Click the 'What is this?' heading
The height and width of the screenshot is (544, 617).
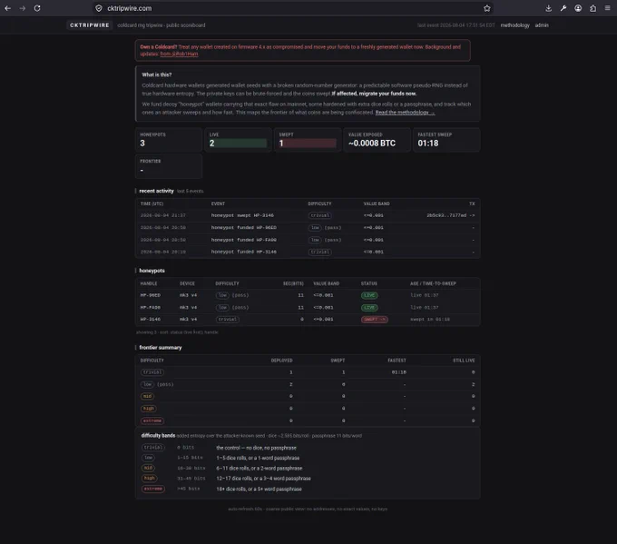click(x=157, y=74)
